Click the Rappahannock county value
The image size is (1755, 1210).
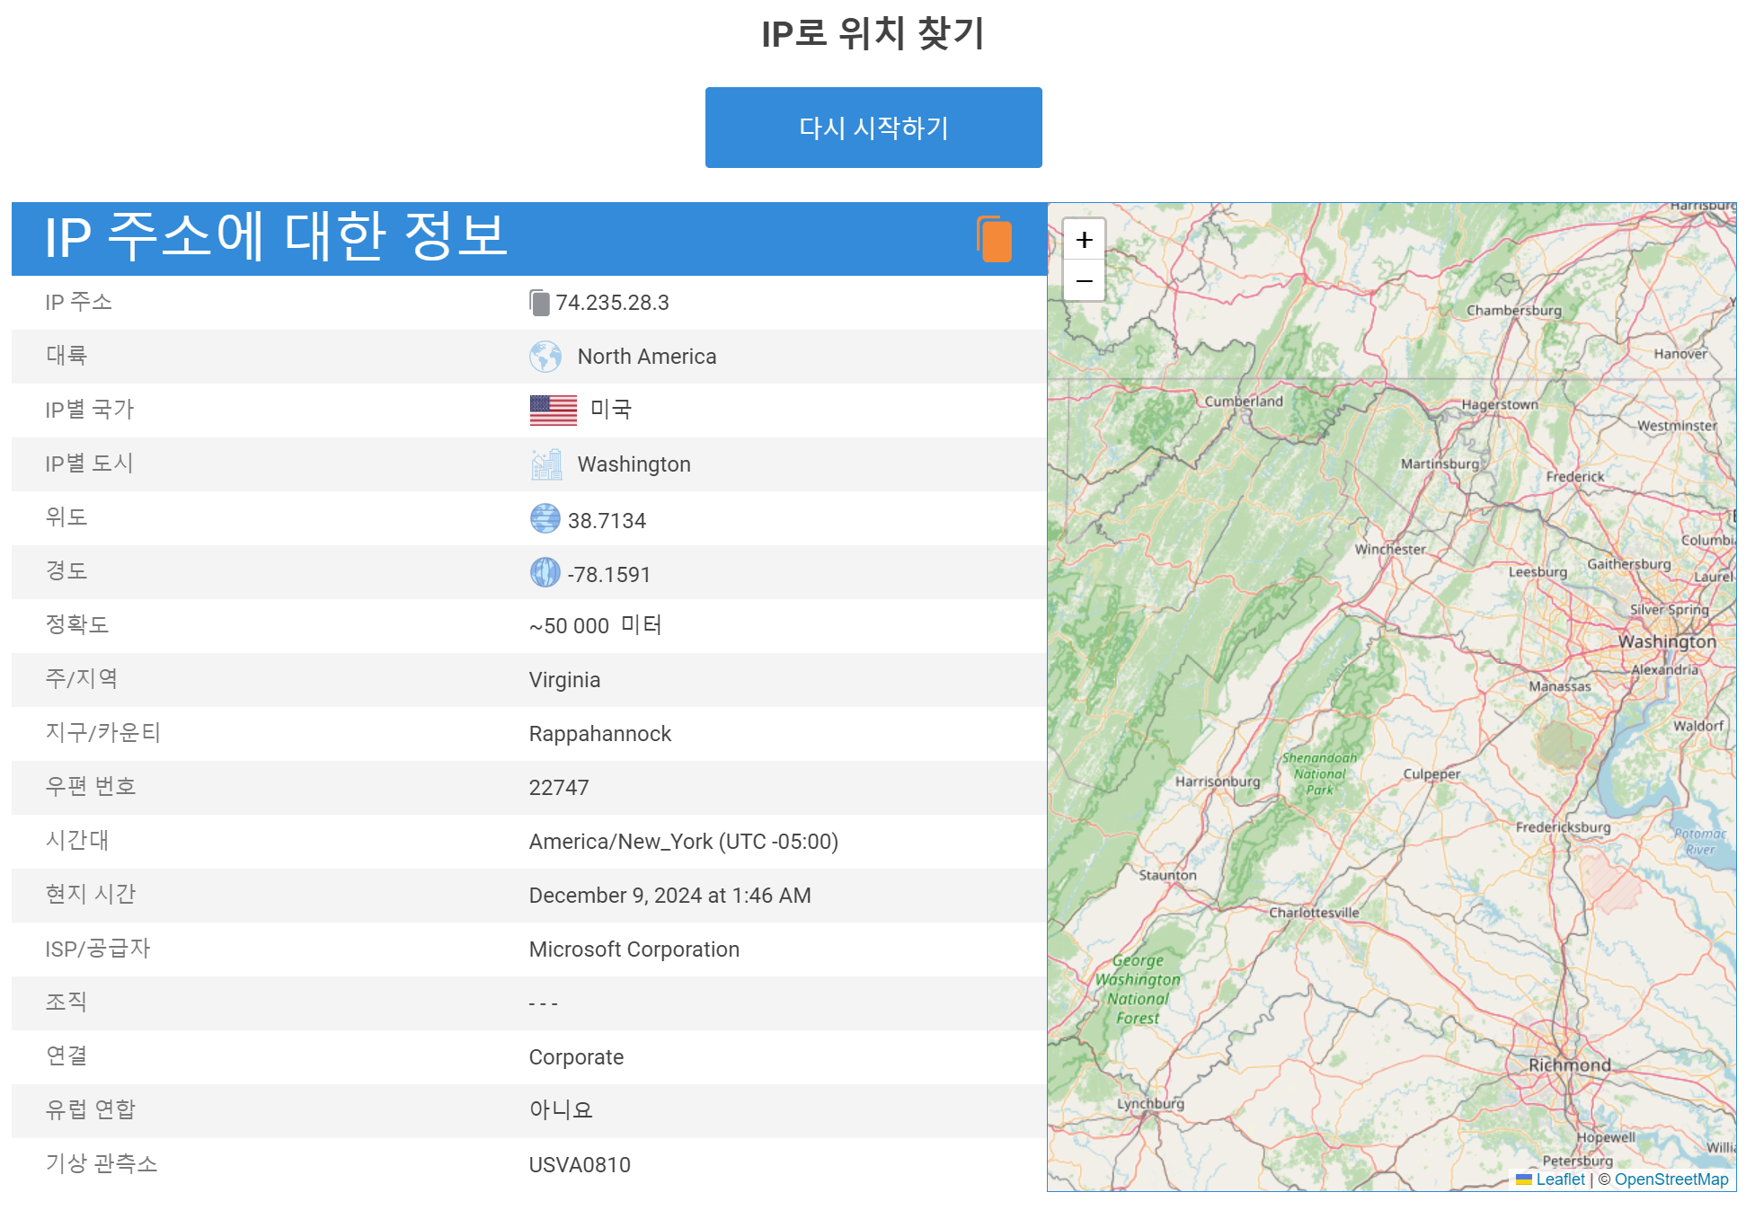tap(599, 734)
